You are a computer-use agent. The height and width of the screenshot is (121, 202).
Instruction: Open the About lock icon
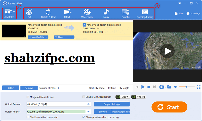(176, 13)
